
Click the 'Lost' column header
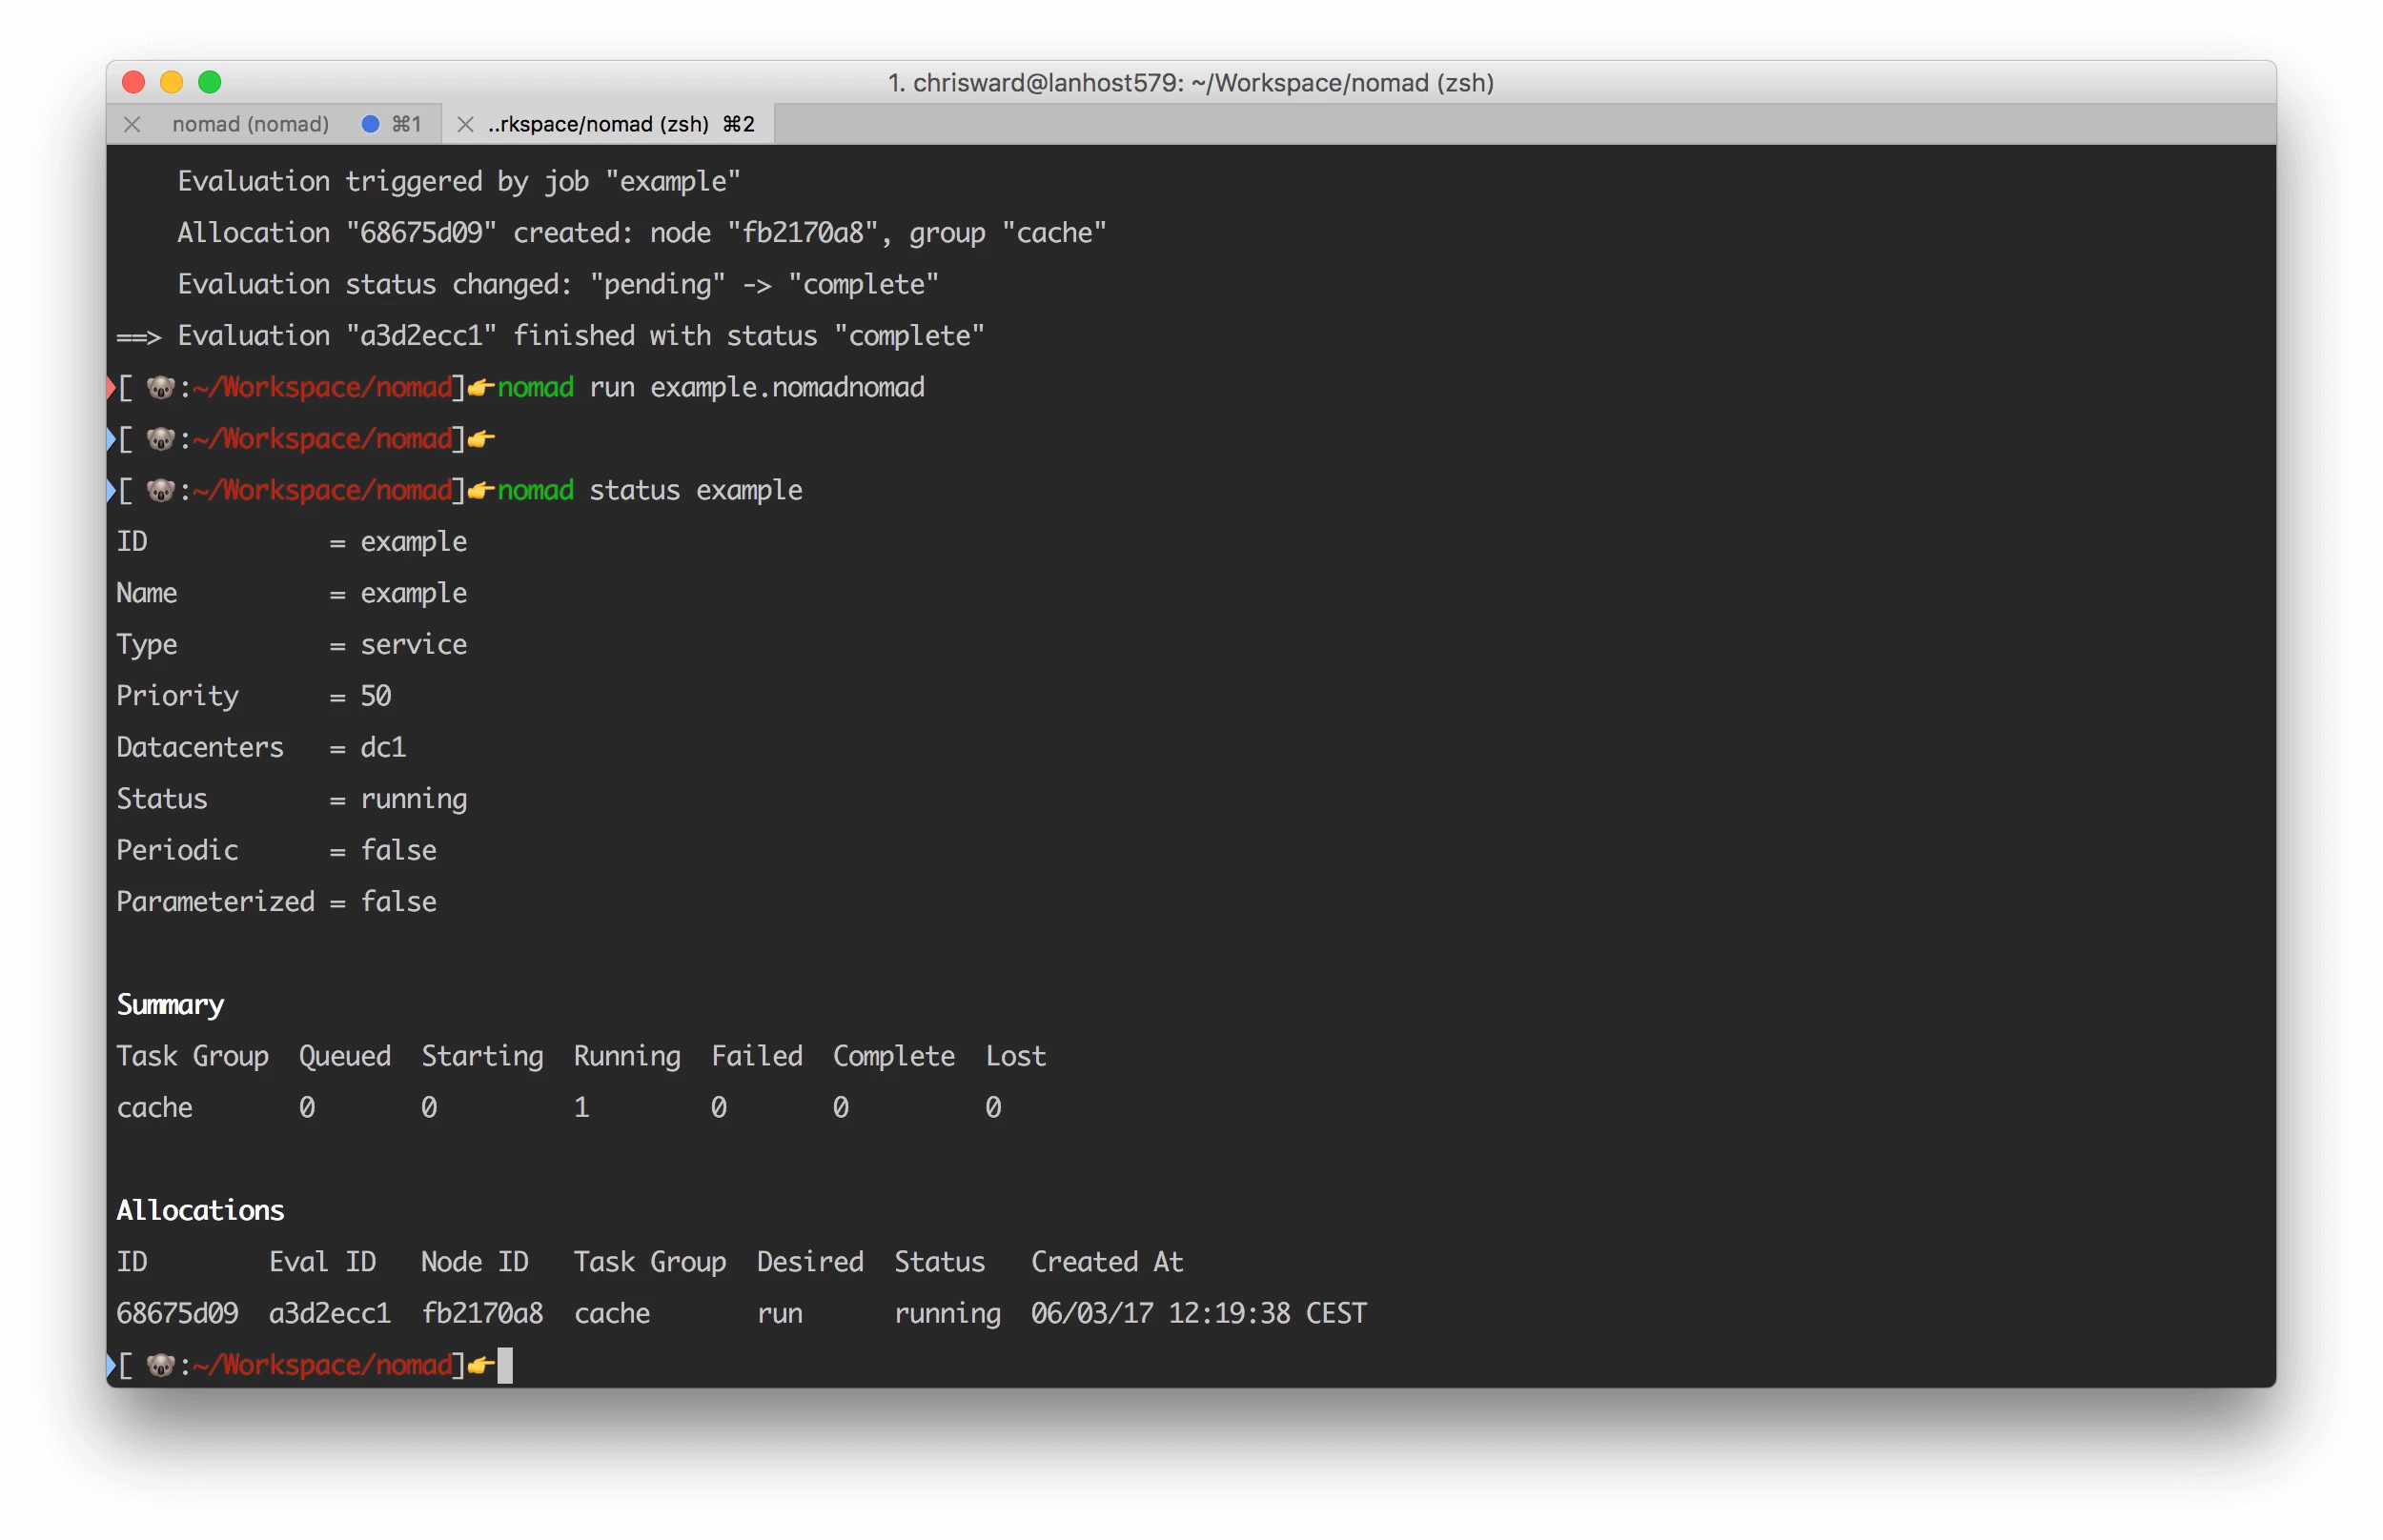pos(1016,1056)
